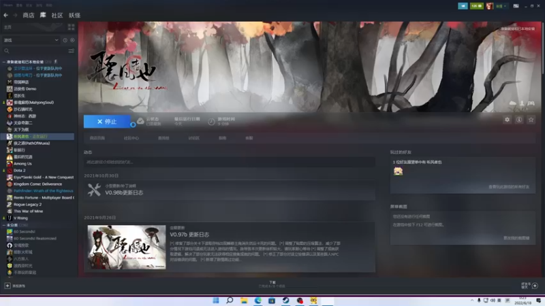545x306 pixels.
Task: Click V0.97b update thumbnail image
Action: coord(127,248)
